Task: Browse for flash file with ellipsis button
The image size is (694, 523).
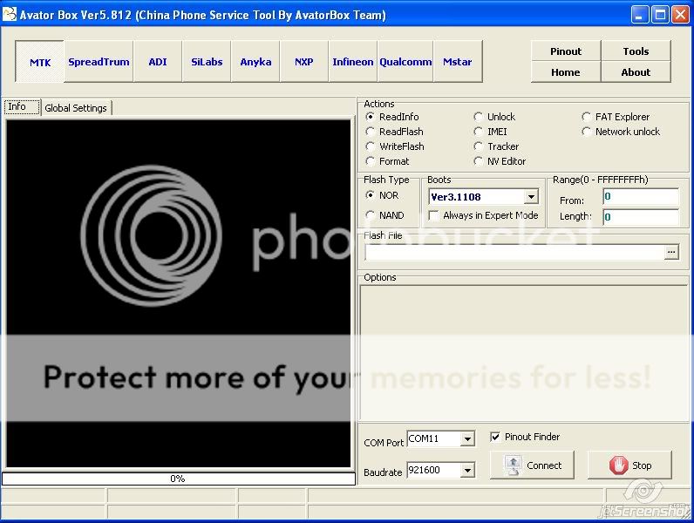Action: 671,252
